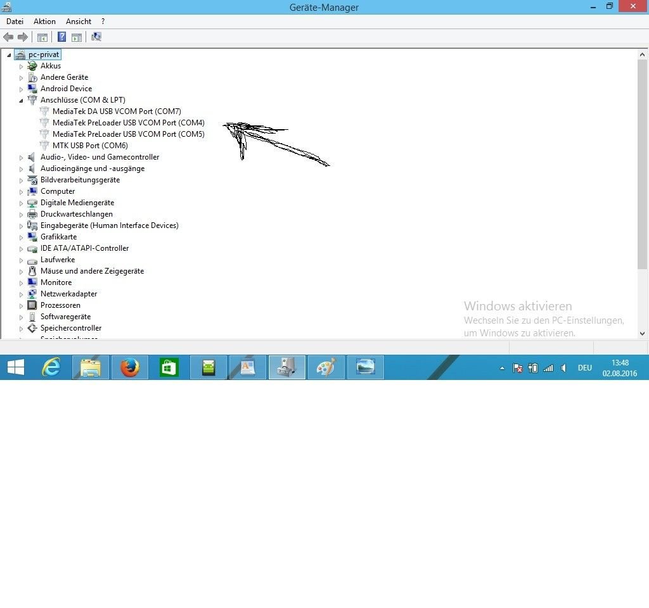This screenshot has height=608, width=649.
Task: Select Eingabegeräte (Human Interface Devices)
Action: [110, 225]
